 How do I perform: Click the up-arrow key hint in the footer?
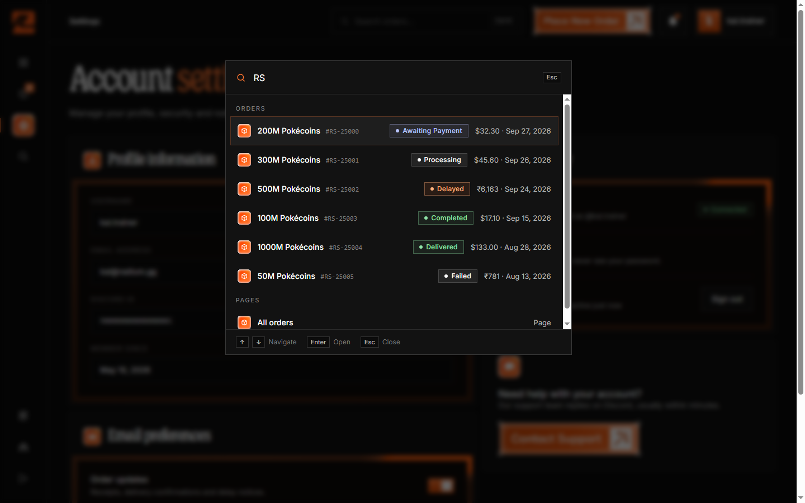(x=242, y=342)
